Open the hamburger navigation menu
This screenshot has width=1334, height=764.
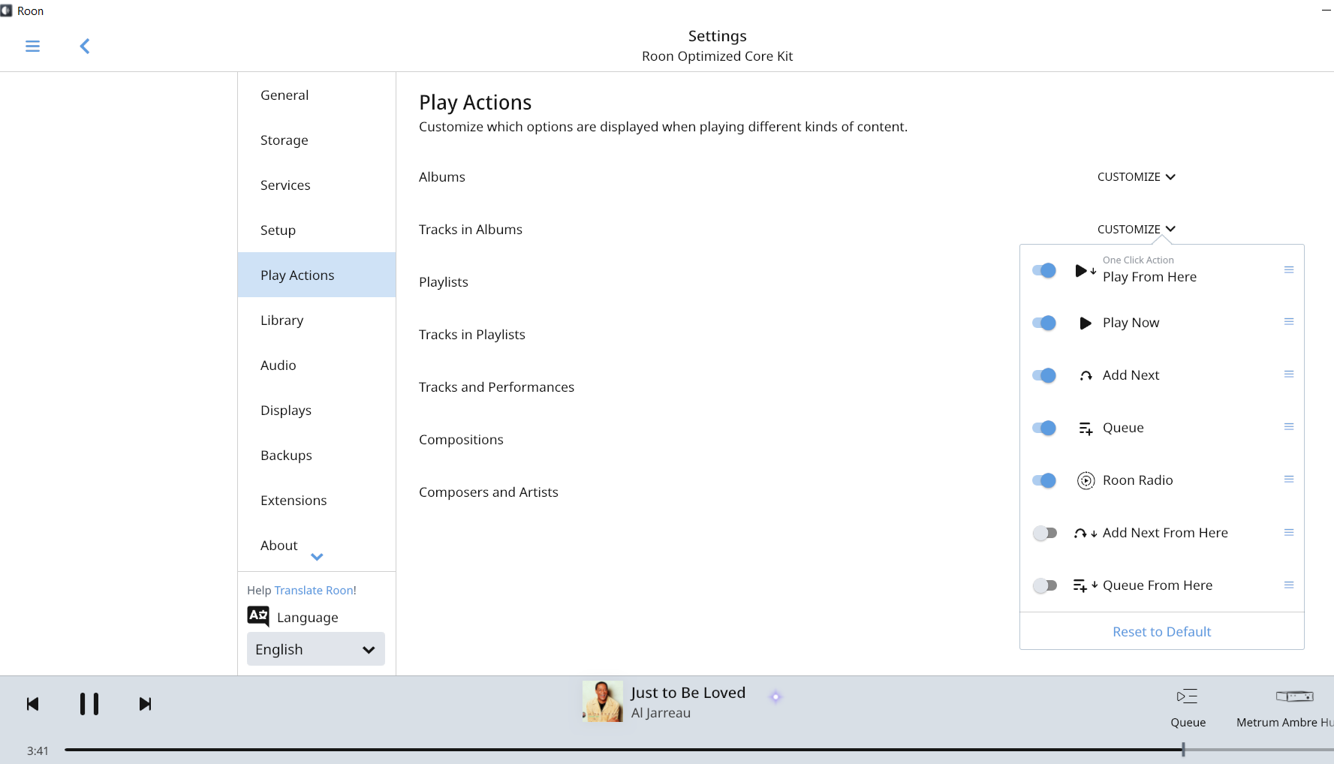(32, 47)
